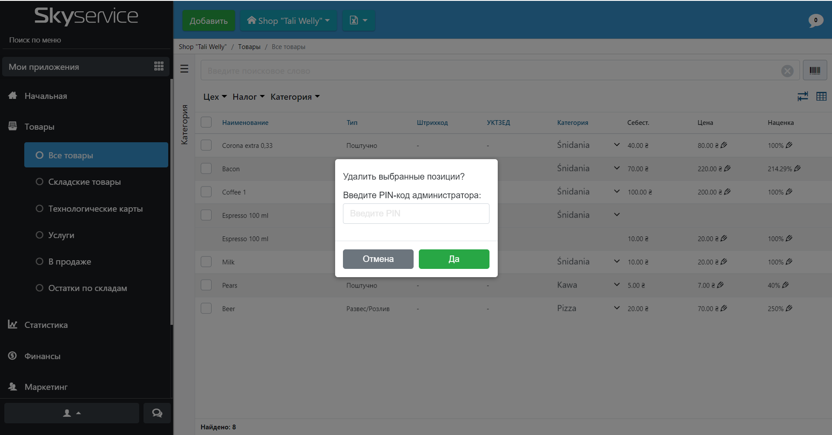The image size is (832, 435).
Task: Open the chat notifications bubble icon
Action: [815, 20]
